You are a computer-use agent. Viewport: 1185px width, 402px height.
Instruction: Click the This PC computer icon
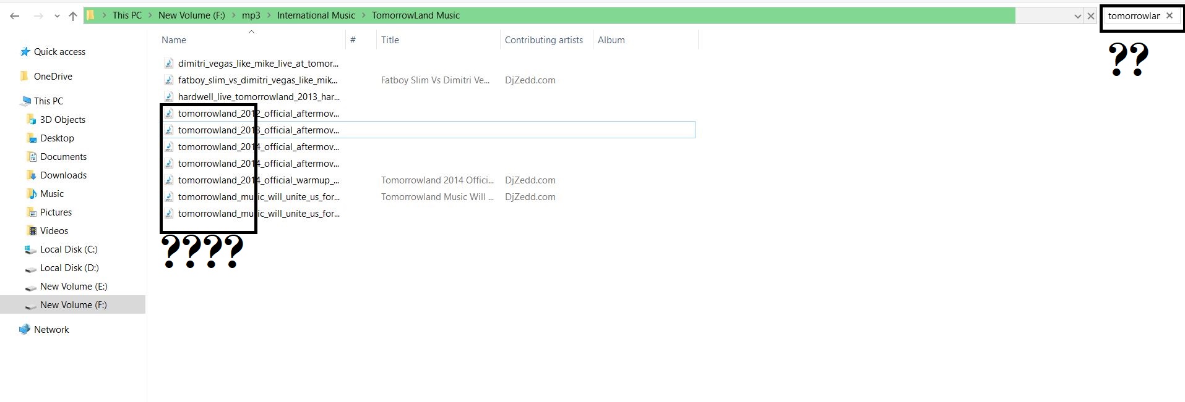click(x=25, y=101)
